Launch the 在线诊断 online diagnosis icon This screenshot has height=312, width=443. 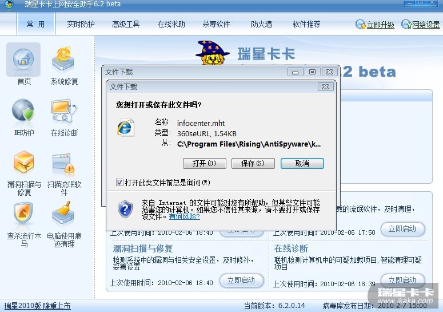tap(64, 111)
